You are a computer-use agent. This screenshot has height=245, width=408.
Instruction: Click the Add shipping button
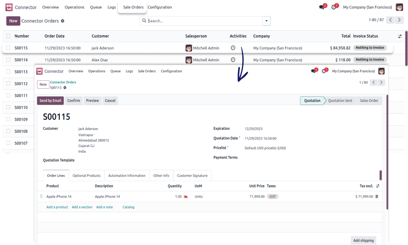[x=363, y=240]
